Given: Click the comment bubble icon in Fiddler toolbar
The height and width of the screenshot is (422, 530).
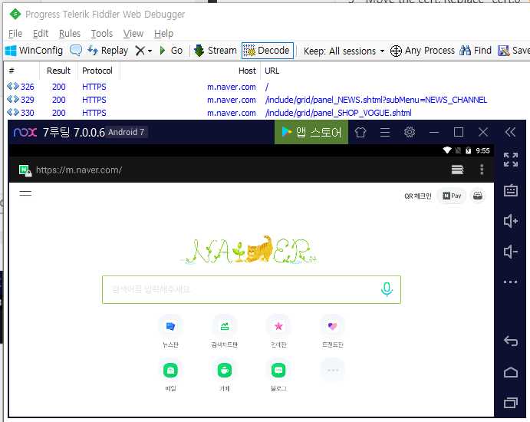Looking at the screenshot, I should 75,51.
